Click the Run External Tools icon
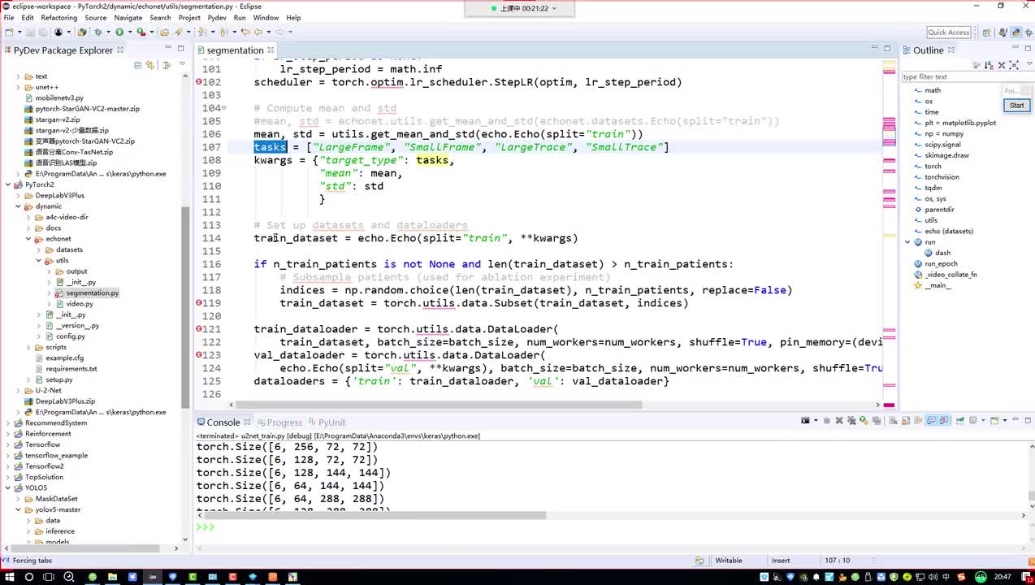Viewport: 1035px width, 585px height. pos(141,32)
